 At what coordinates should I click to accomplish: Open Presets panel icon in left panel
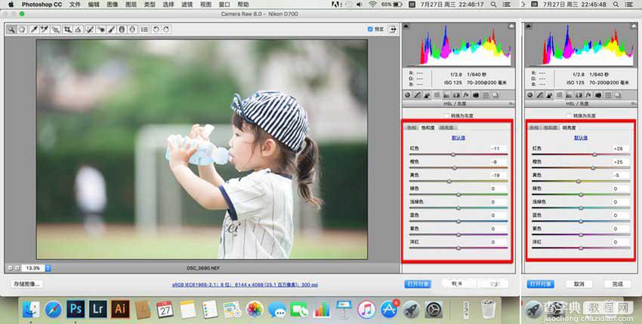486,95
